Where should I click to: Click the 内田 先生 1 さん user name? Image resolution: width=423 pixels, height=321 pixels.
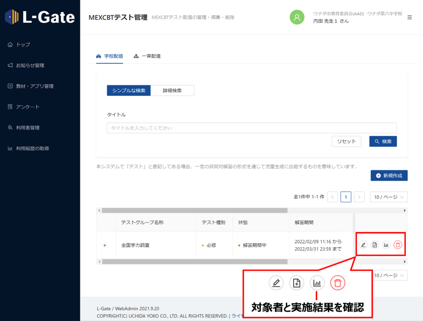[331, 21]
